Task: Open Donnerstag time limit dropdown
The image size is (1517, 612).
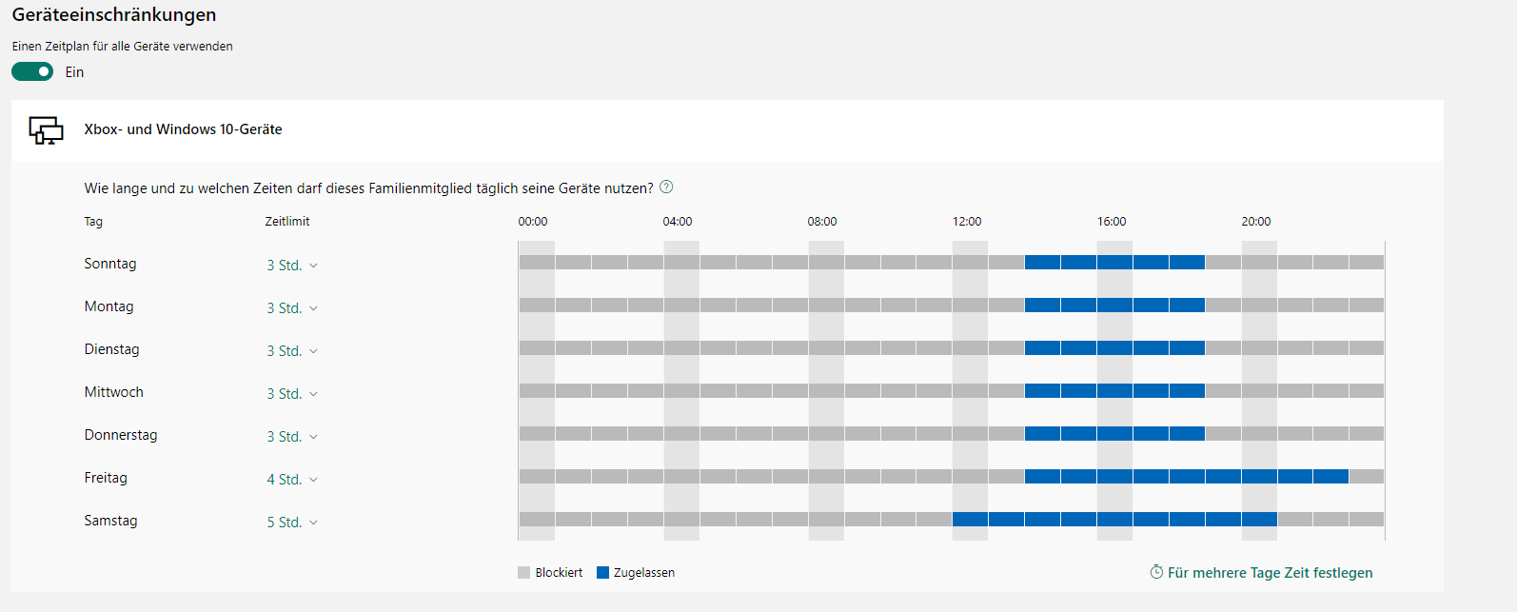Action: point(292,437)
